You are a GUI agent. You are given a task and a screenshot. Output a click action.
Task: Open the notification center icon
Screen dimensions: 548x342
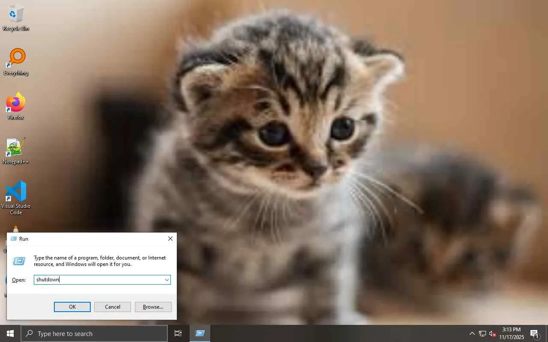535,333
